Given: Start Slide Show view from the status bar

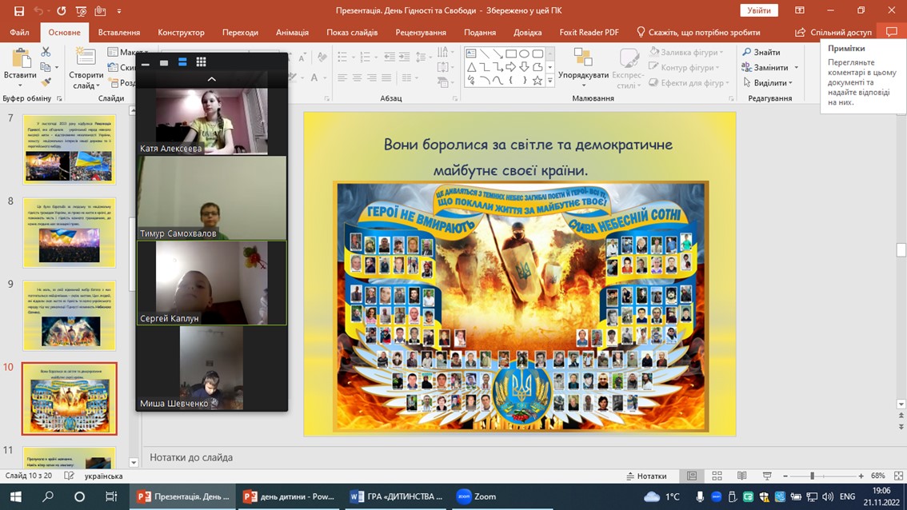Looking at the screenshot, I should (767, 476).
